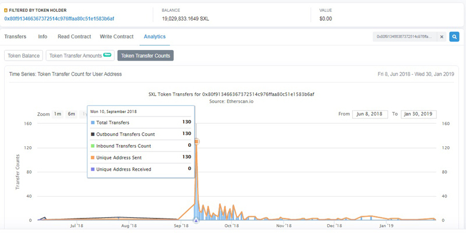This screenshot has width=466, height=233.
Task: Open the Read Contract tab
Action: pyautogui.click(x=74, y=37)
